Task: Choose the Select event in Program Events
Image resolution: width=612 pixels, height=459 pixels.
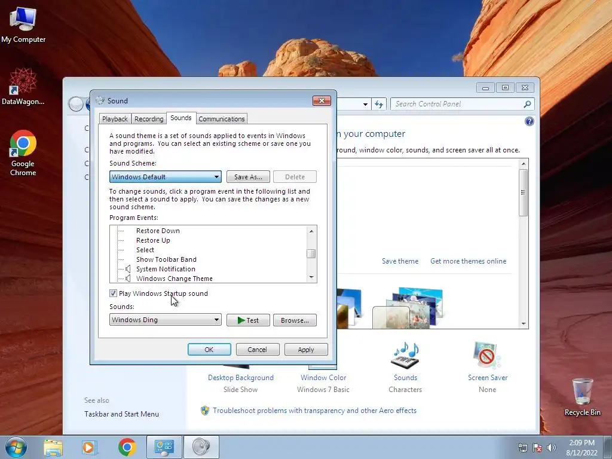Action: click(x=145, y=250)
